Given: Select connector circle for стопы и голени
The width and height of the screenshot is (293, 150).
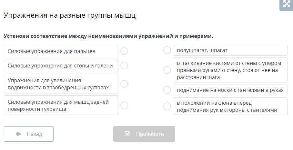Looking at the screenshot, I should point(124,66).
